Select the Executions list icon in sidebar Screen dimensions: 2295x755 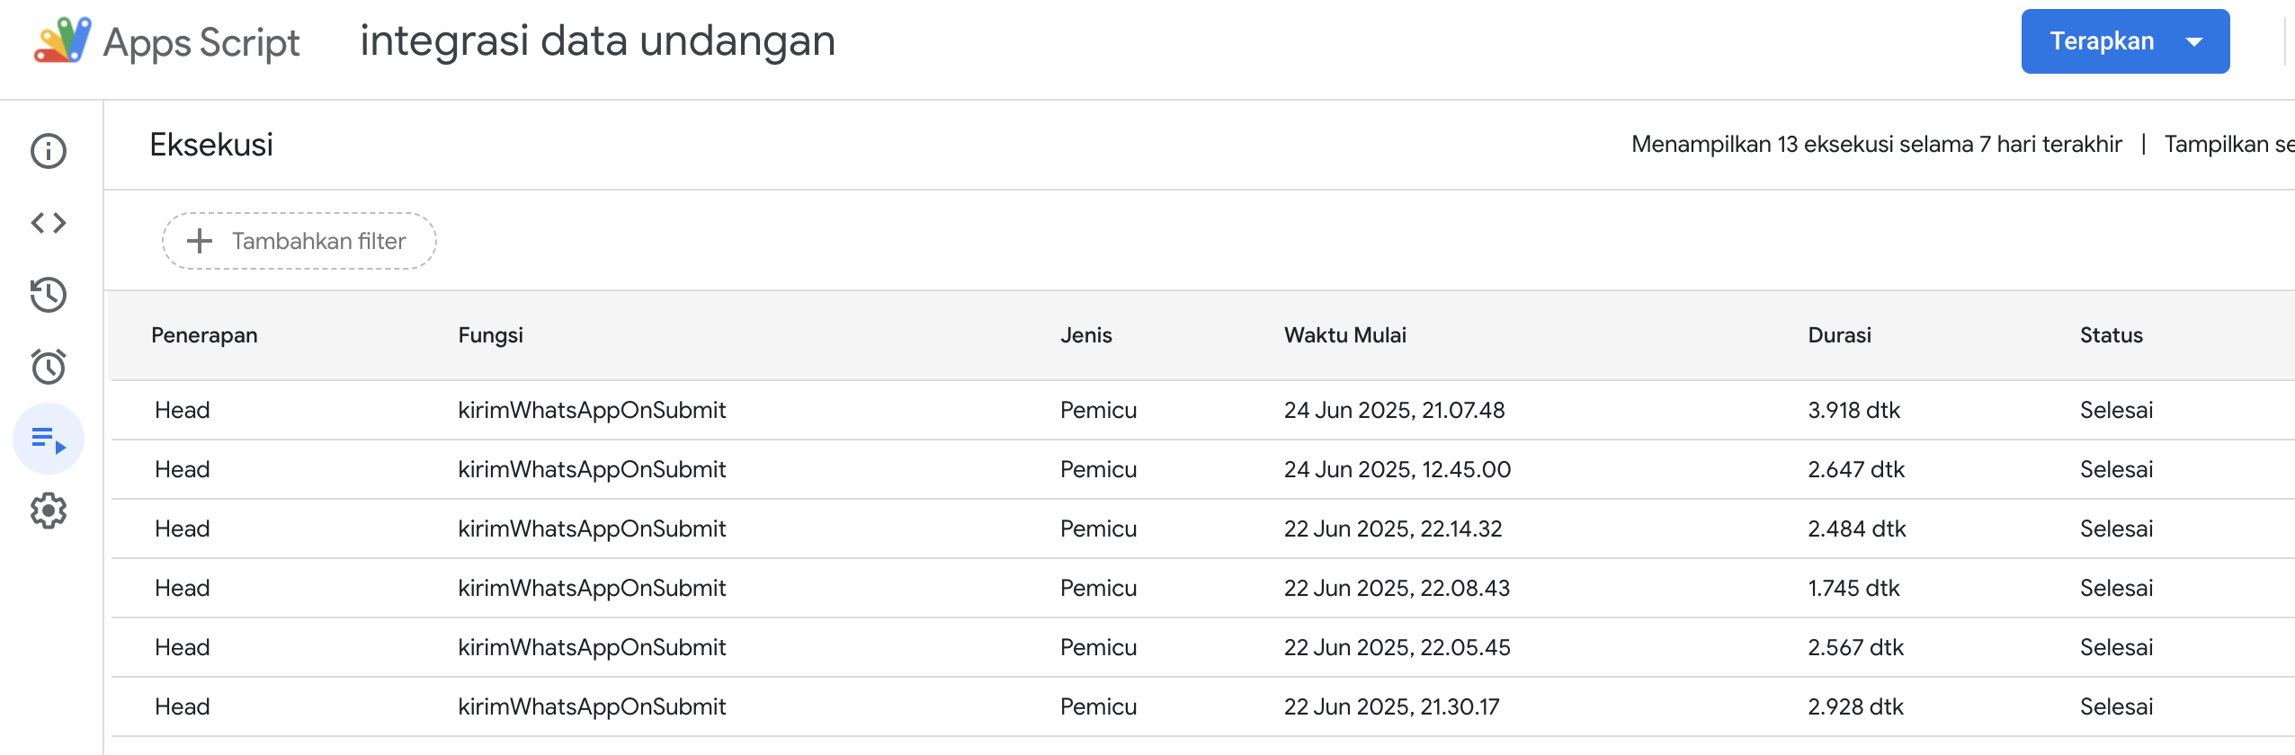[x=49, y=439]
